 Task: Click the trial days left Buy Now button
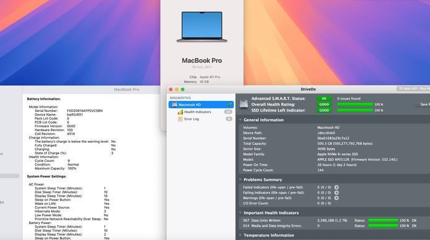(413, 89)
